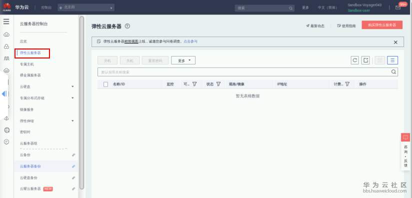The image size is (412, 198).
Task: Click the 点击参与 link in the banner
Action: [x=190, y=41]
